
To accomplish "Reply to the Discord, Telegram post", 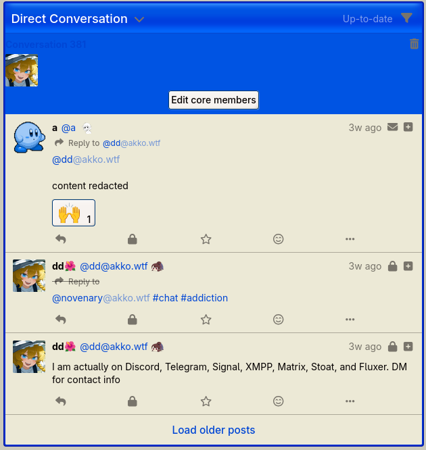I will [x=61, y=401].
